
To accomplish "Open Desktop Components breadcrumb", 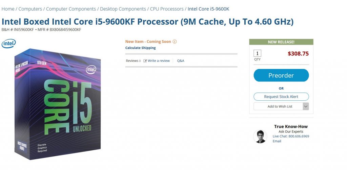I will tap(123, 9).
